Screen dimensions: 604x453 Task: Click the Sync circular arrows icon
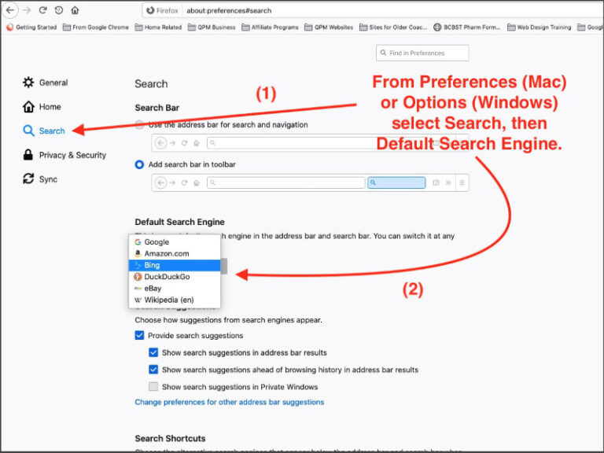click(x=28, y=179)
